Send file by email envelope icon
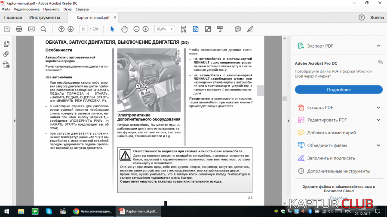This screenshot has height=217, width=387. tap(31, 29)
